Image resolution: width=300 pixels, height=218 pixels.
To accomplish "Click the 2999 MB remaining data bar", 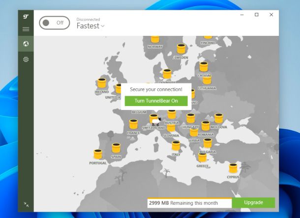I will pos(190,203).
